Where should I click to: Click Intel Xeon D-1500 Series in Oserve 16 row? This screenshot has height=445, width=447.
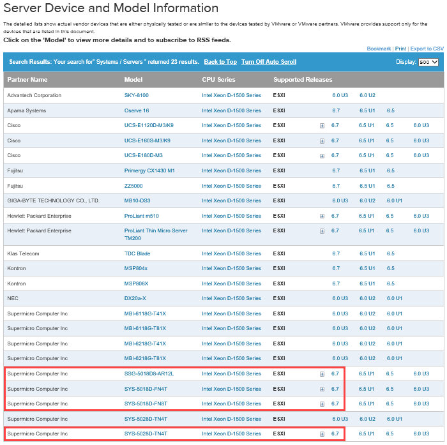[x=231, y=110]
